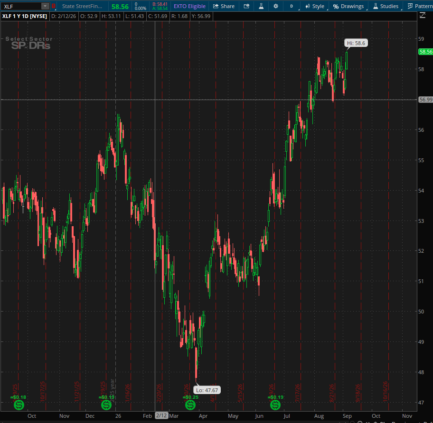Open the XLF symbol dropdown arrow

[45, 6]
